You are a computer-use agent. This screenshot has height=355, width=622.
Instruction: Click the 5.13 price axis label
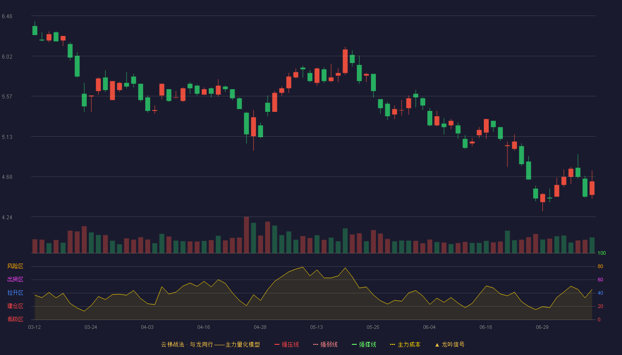[x=7, y=137]
